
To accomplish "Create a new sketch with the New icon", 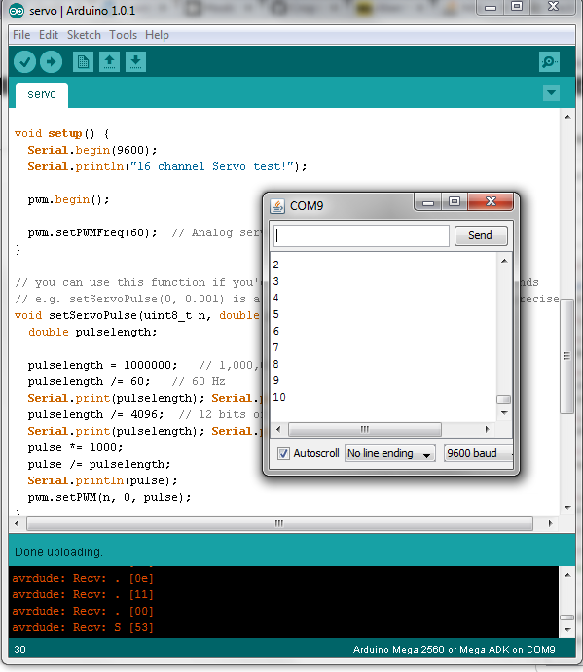I will [84, 62].
